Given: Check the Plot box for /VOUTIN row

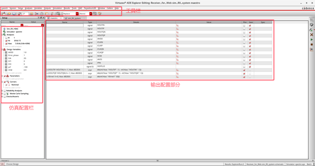Looking at the screenshot, I should 244,25.
